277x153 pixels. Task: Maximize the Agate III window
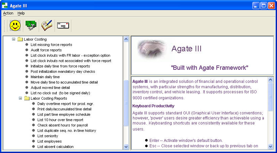click(264, 6)
